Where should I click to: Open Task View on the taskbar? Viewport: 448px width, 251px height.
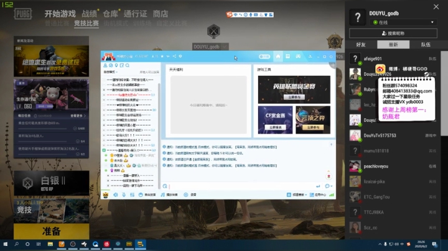click(39, 244)
